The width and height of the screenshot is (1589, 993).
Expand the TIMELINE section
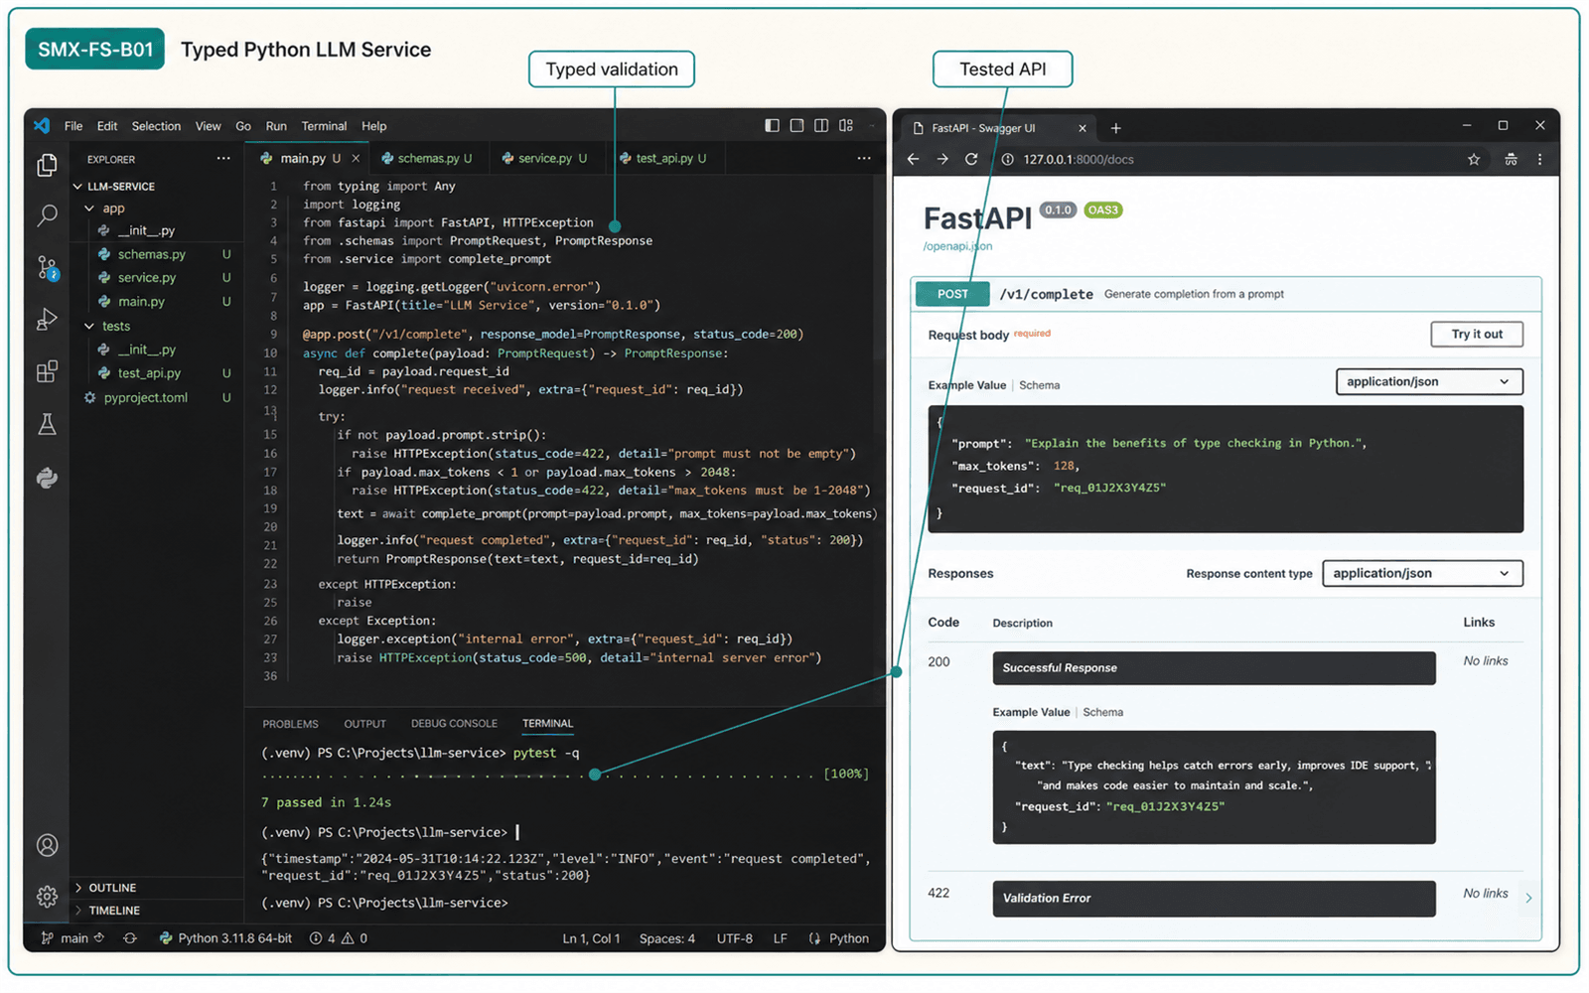(x=107, y=911)
